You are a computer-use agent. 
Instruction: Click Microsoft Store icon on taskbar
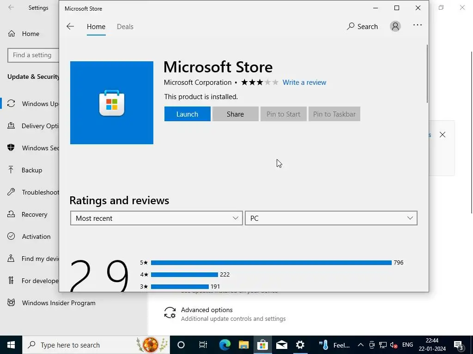pos(262,345)
